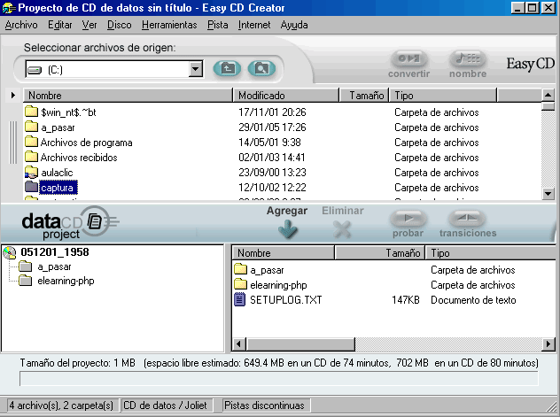This screenshot has width=560, height=417.
Task: Click the project list horizontal scrollbar thumb
Action: pyautogui.click(x=300, y=344)
